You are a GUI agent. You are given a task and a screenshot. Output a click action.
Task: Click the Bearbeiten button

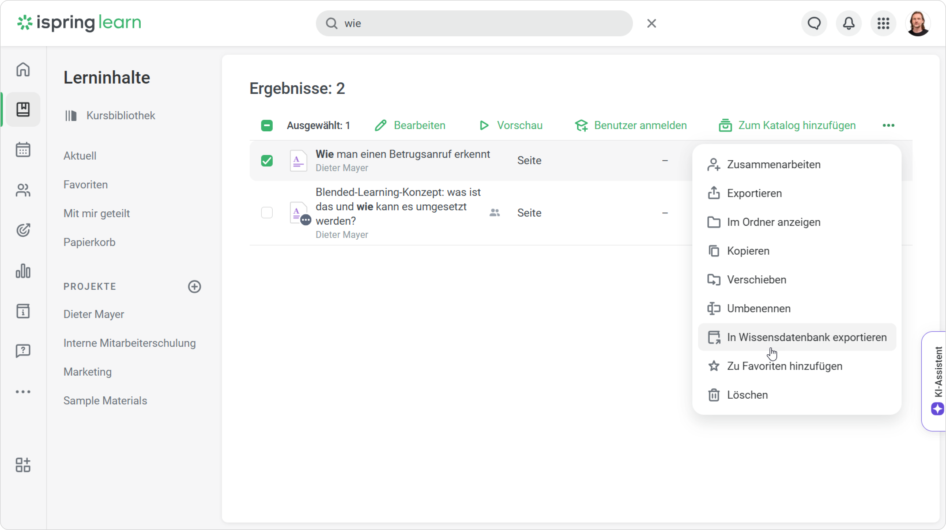tap(410, 126)
